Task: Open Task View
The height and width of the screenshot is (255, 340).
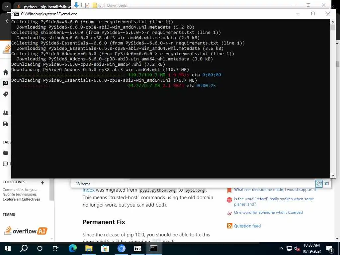Action: (56, 248)
